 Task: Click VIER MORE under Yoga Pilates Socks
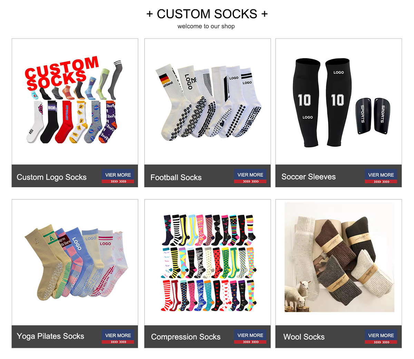[118, 337]
